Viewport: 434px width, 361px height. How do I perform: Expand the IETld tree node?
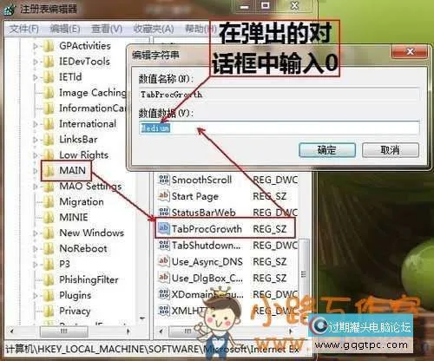tap(35, 77)
